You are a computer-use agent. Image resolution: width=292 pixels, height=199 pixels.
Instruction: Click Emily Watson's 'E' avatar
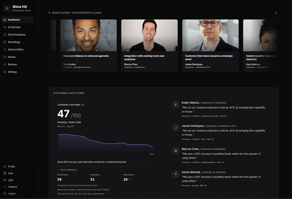176,105
